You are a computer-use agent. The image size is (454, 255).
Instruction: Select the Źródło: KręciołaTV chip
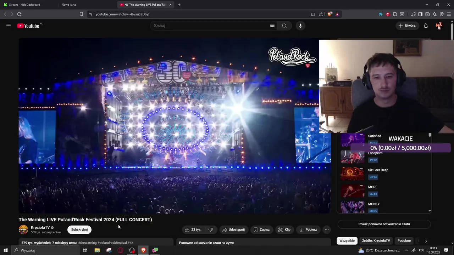click(376, 240)
